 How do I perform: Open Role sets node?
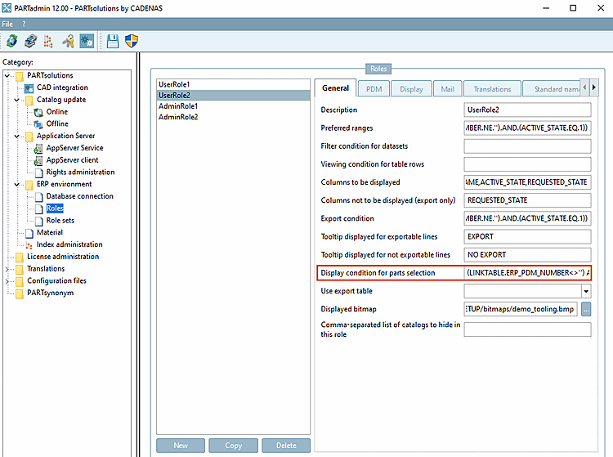pyautogui.click(x=60, y=221)
